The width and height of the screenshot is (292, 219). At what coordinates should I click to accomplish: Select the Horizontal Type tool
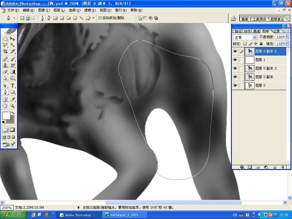point(13,86)
